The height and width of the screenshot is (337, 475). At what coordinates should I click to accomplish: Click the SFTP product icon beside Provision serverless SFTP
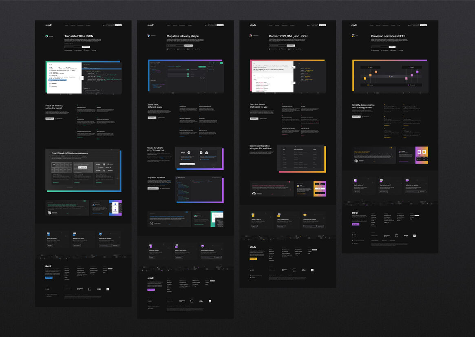tap(353, 35)
